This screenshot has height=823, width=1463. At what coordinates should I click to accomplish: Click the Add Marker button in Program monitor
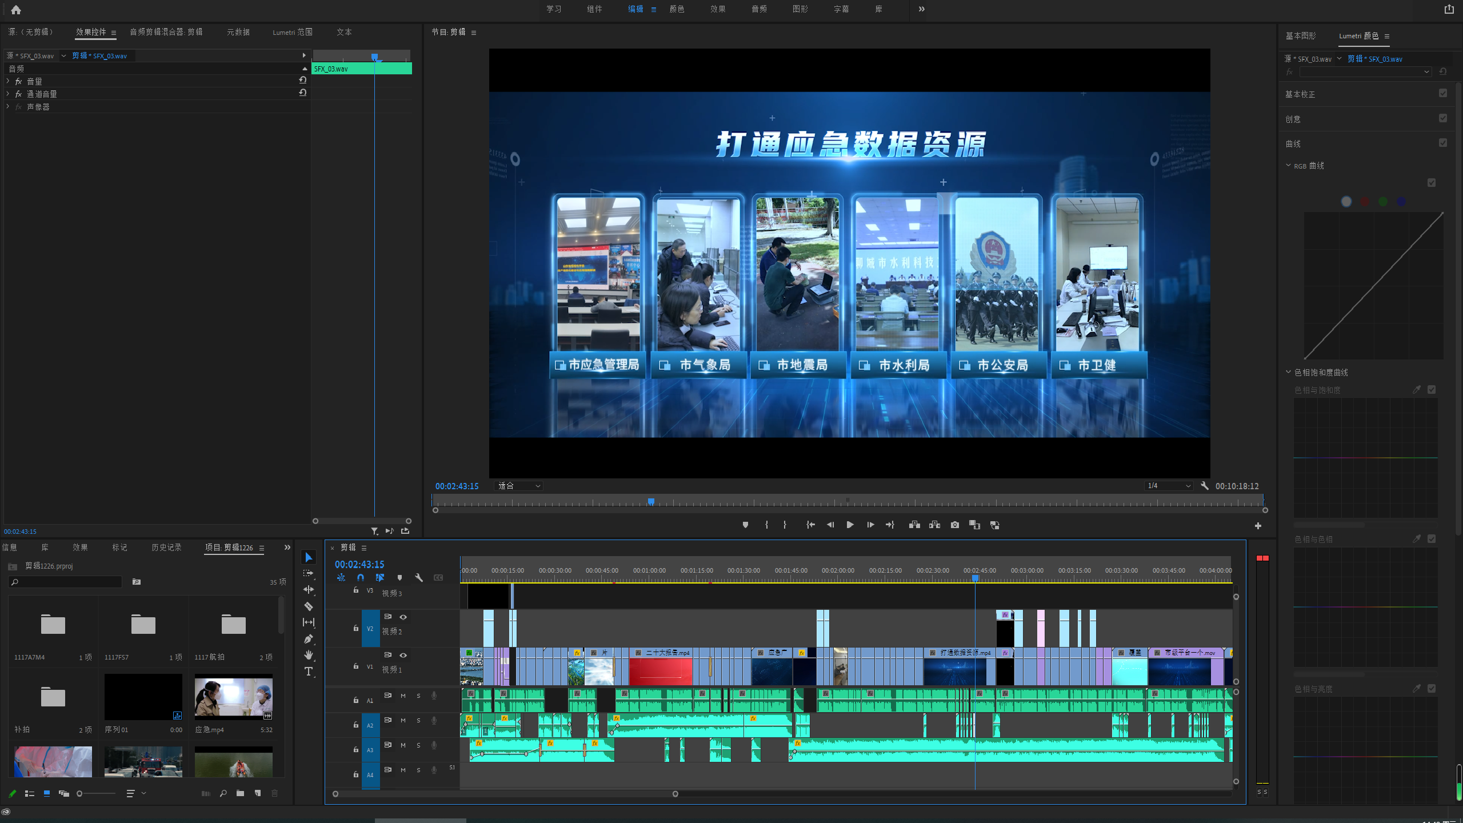point(745,525)
